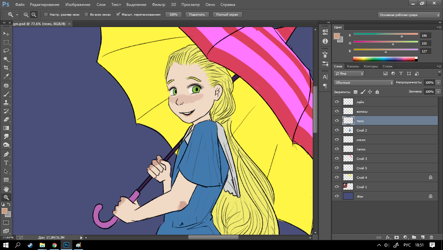Hide the 'носки' layer

pos(337,140)
